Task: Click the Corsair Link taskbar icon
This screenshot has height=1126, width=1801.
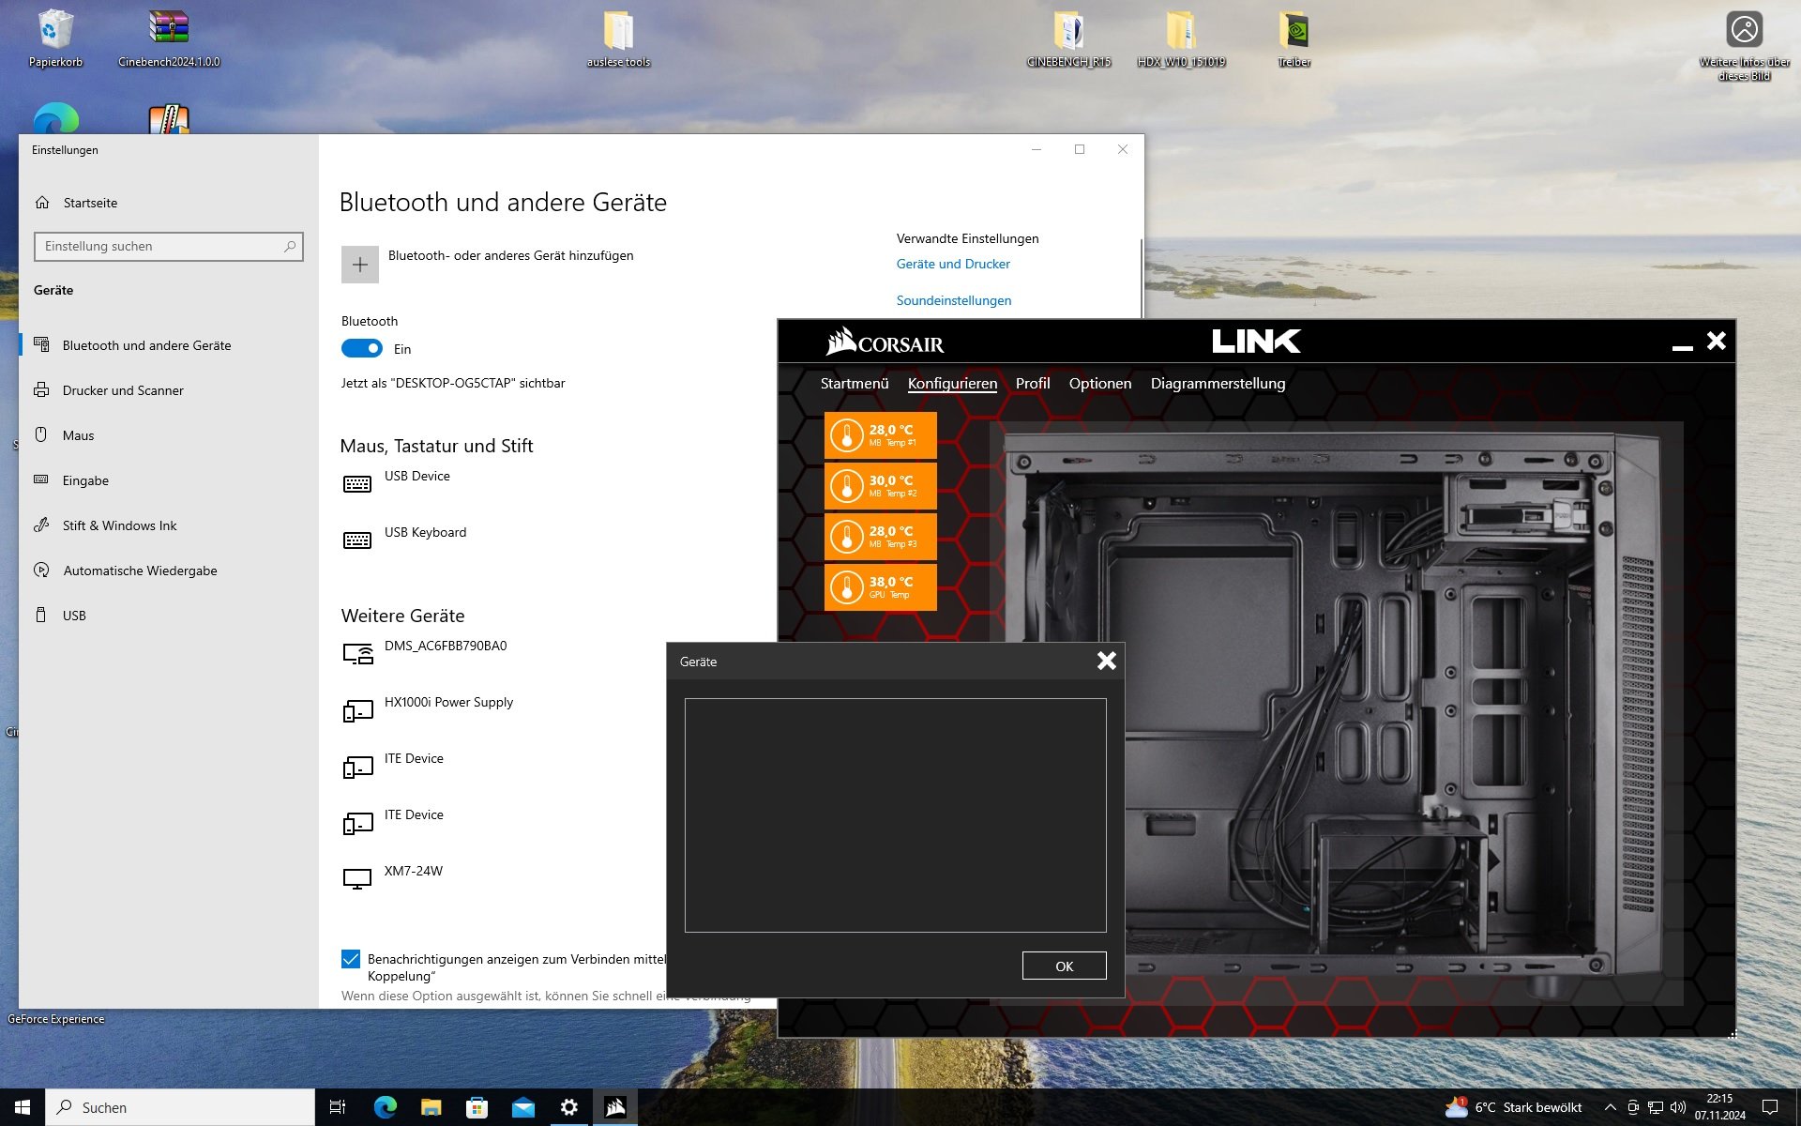Action: (x=615, y=1107)
